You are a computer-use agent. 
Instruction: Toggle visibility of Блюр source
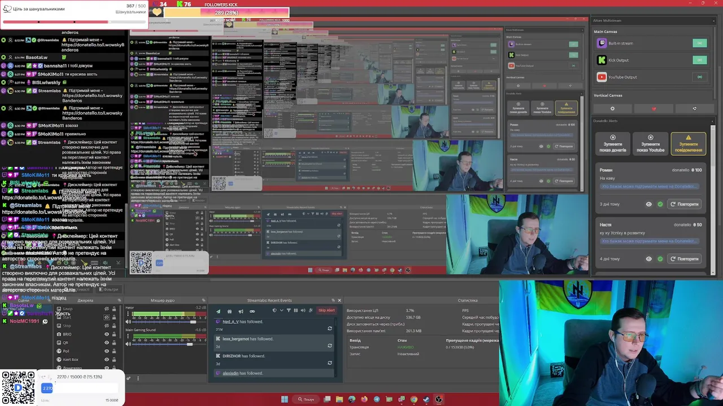pos(107,309)
